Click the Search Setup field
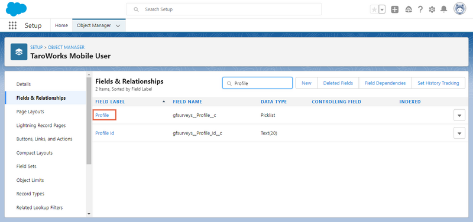The image size is (473, 222). 224,9
